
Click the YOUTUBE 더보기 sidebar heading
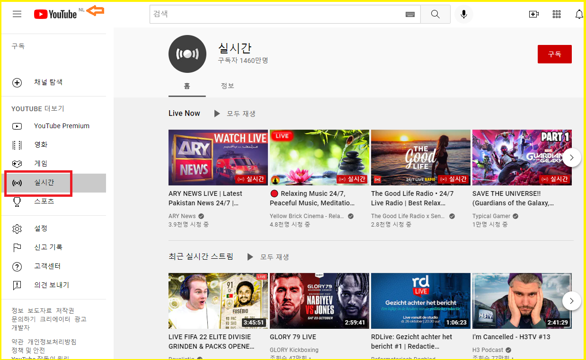(x=38, y=109)
